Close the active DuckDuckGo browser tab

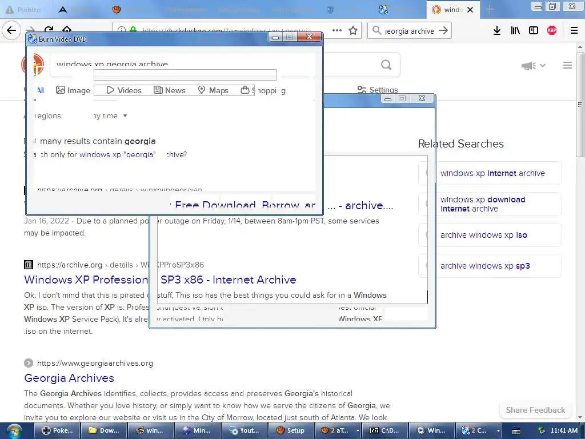pos(471,10)
